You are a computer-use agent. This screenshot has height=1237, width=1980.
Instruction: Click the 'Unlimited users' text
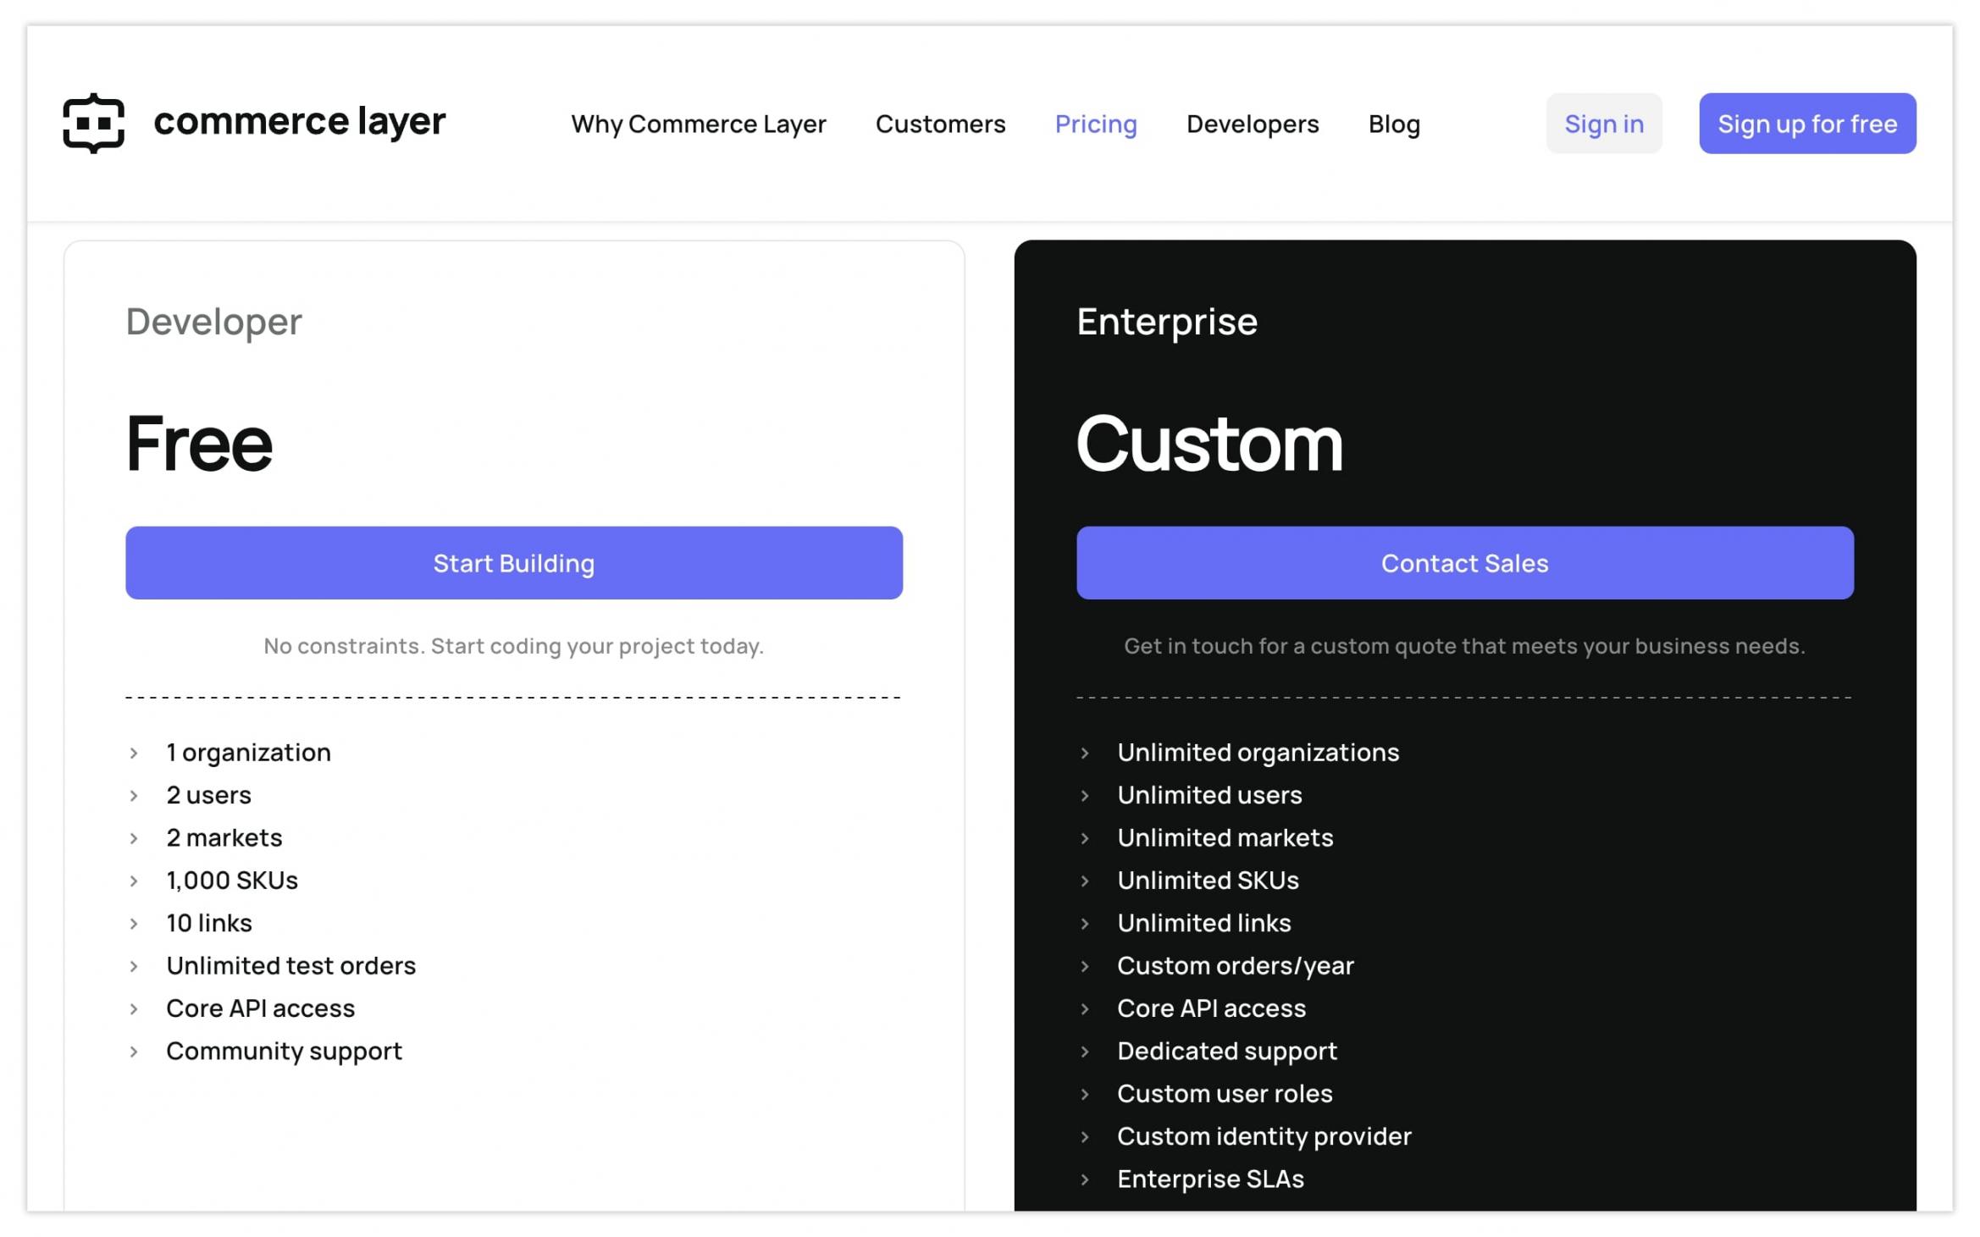point(1209,795)
